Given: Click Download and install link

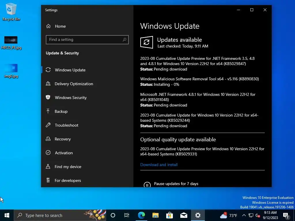Looking at the screenshot, I should coord(159,165).
